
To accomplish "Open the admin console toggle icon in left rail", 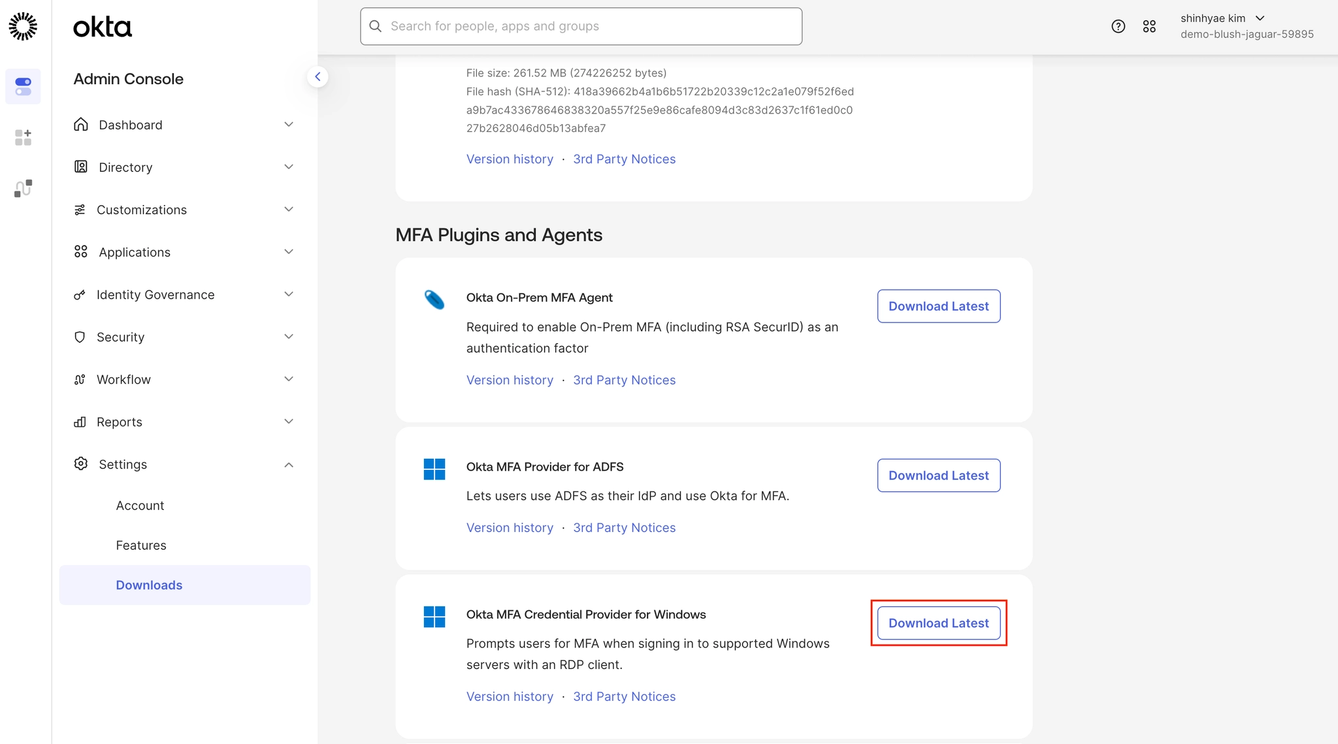I will point(23,86).
